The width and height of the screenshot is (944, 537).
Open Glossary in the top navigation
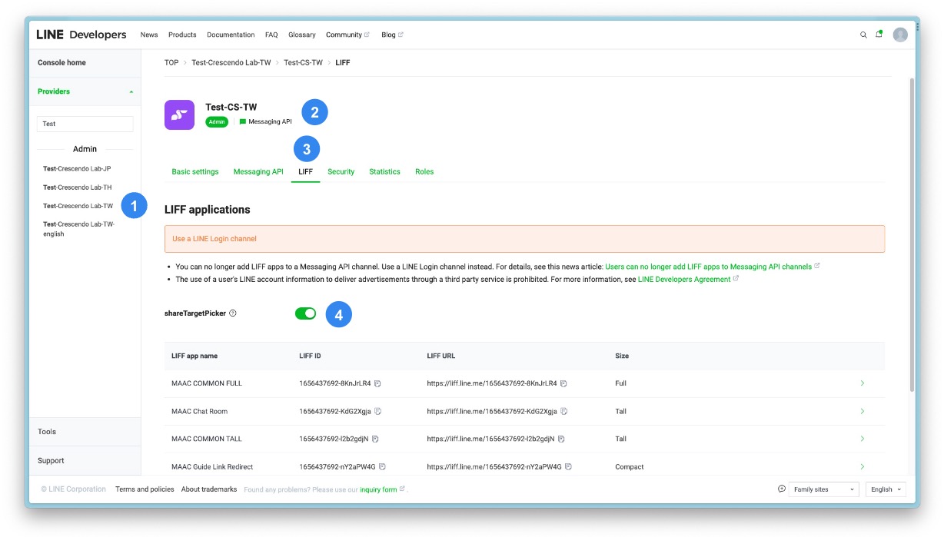pyautogui.click(x=302, y=35)
